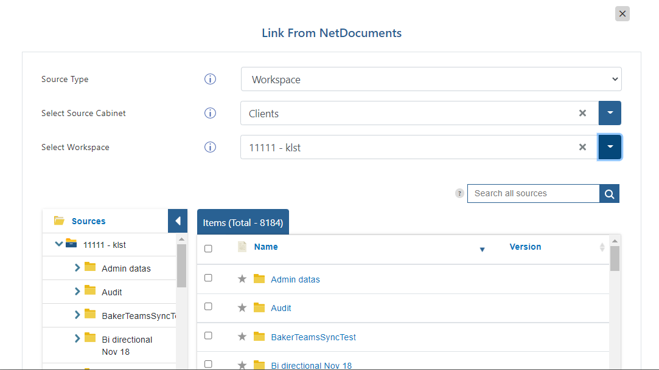Click the help question mark near search

[x=459, y=193]
